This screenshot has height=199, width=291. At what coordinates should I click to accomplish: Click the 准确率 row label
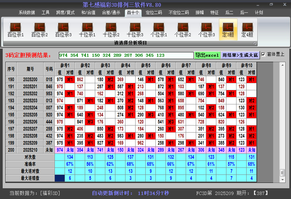[30, 164]
